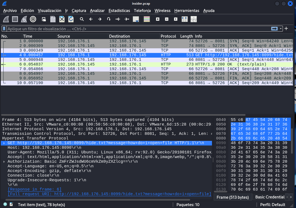Sort by the Destination column header

pos(134,36)
